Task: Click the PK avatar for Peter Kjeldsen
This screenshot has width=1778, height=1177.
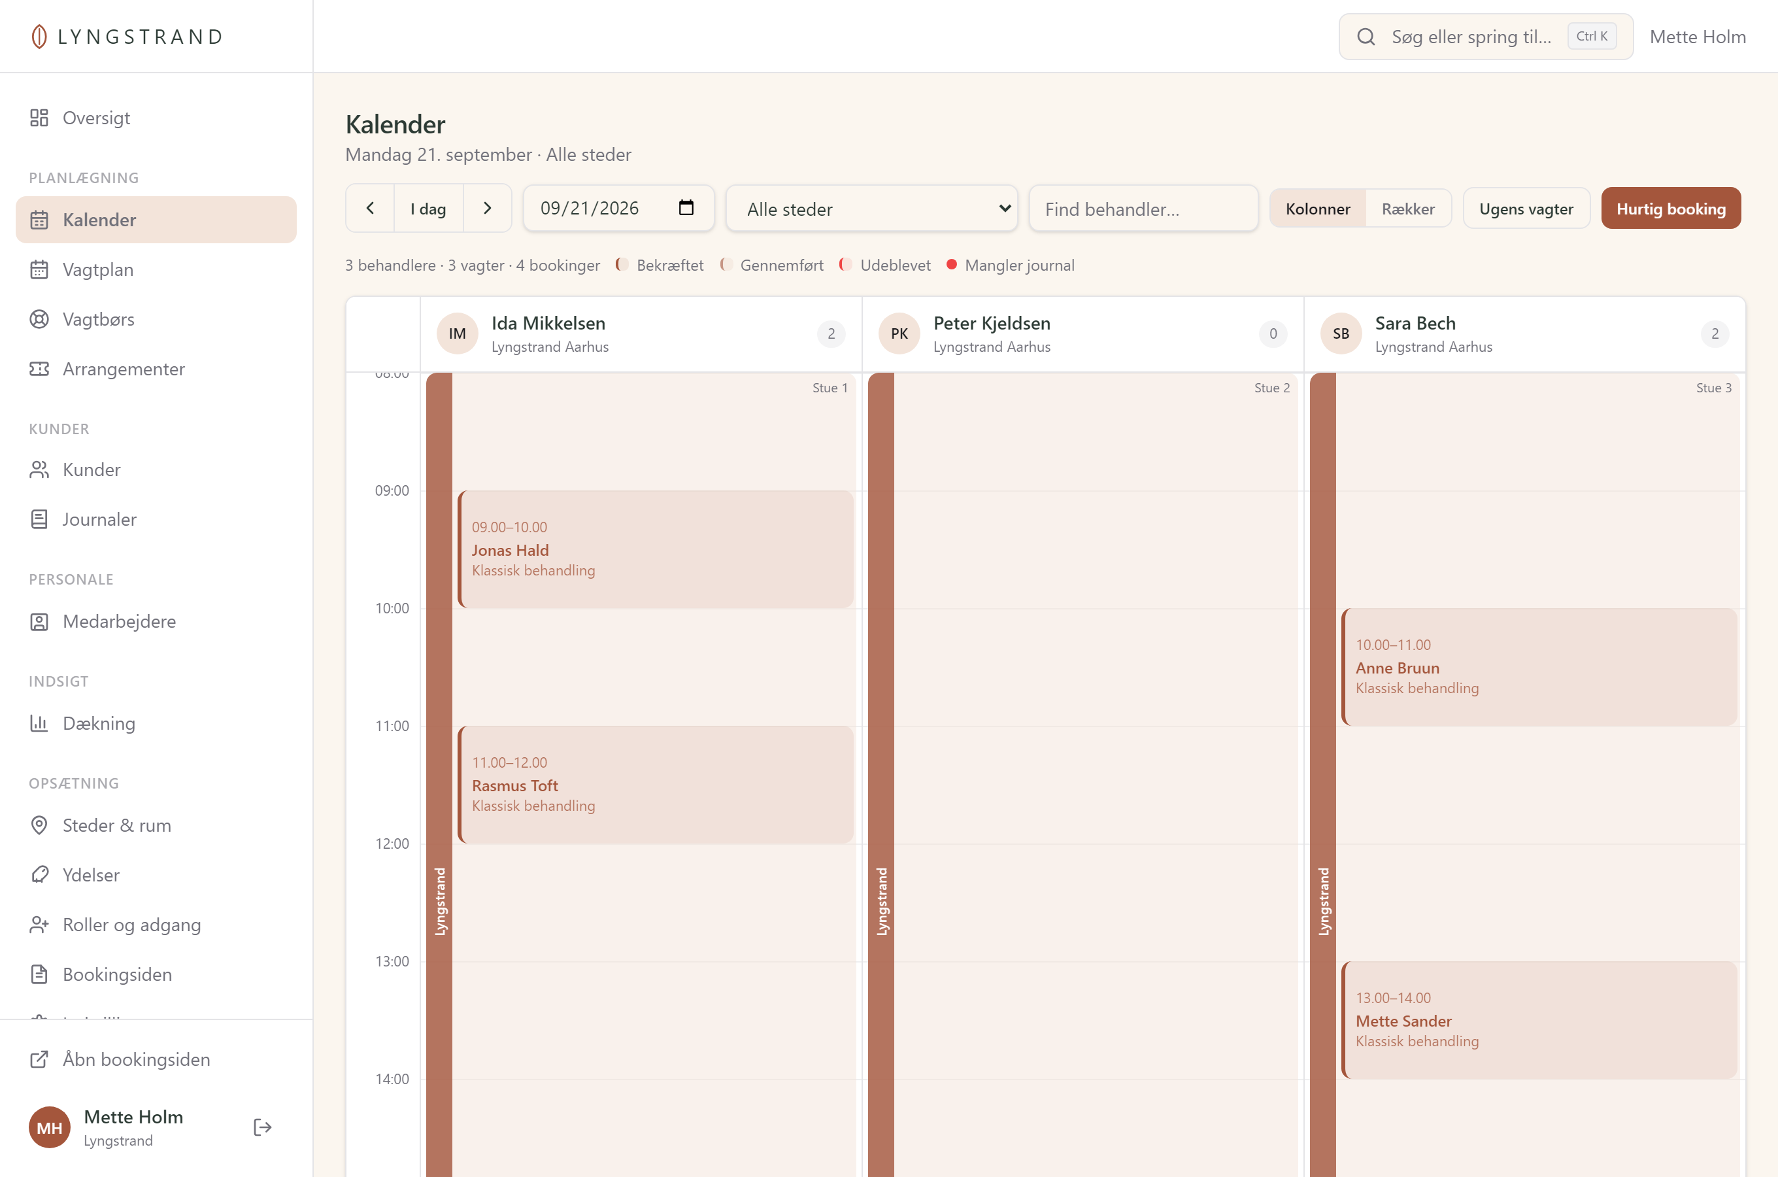Action: tap(899, 334)
